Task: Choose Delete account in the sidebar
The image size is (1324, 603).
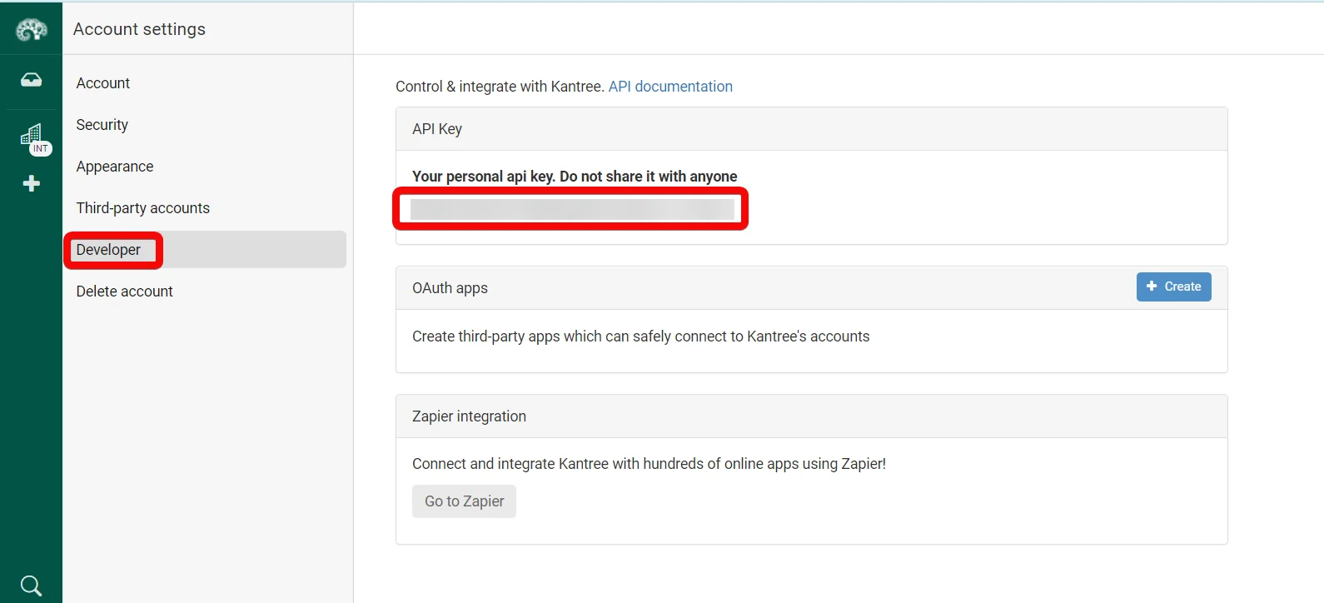Action: pos(125,292)
